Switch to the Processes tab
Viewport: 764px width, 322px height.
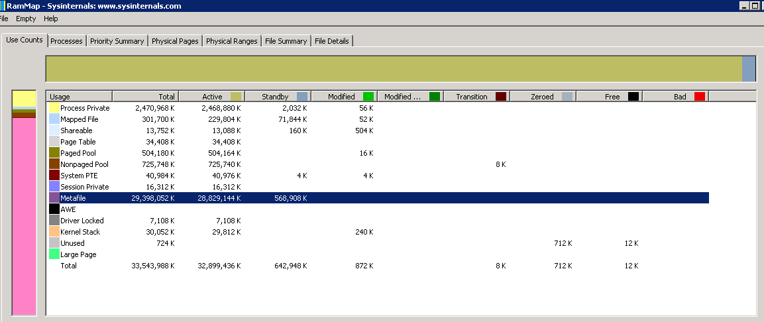click(x=66, y=41)
